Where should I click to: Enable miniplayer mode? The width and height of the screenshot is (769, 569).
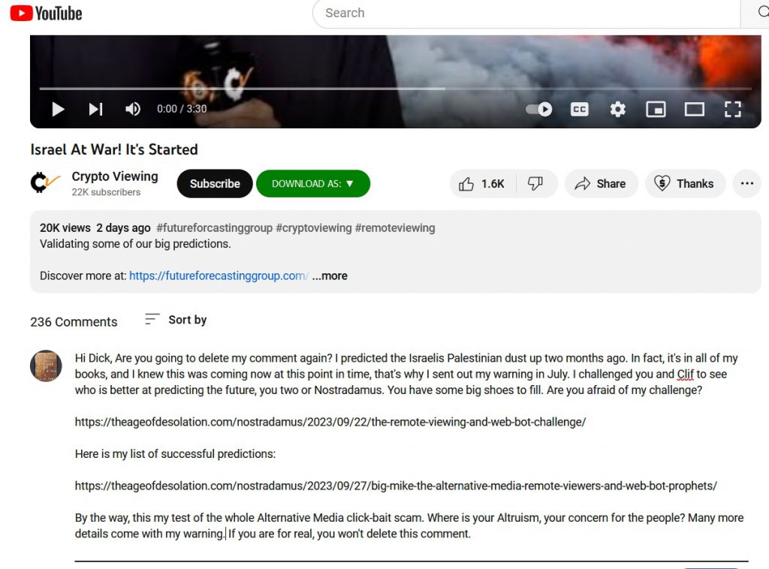click(656, 109)
